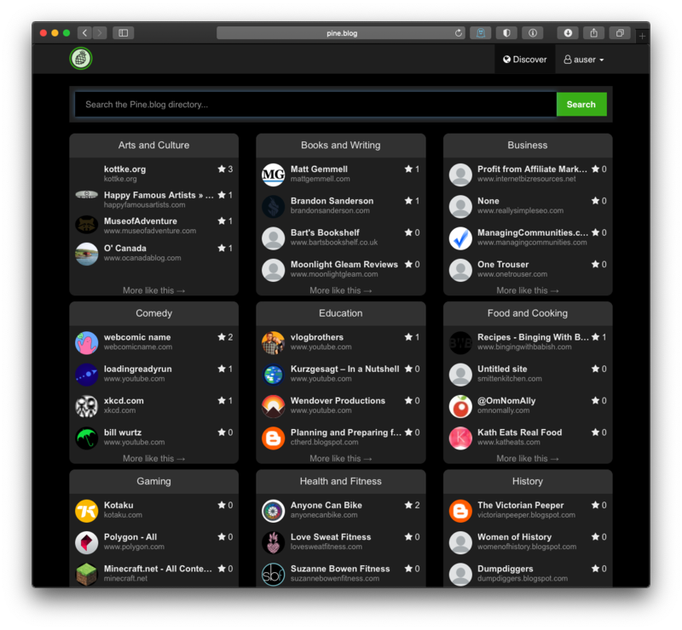
Task: Click the star for Anyone Can Bike
Action: click(x=408, y=505)
